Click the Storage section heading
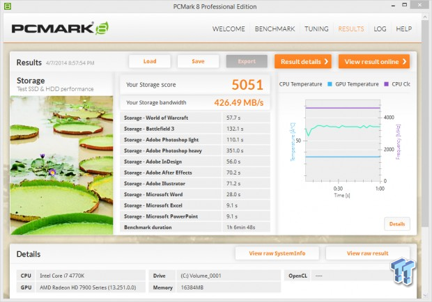The height and width of the screenshot is (302, 432). (x=31, y=81)
